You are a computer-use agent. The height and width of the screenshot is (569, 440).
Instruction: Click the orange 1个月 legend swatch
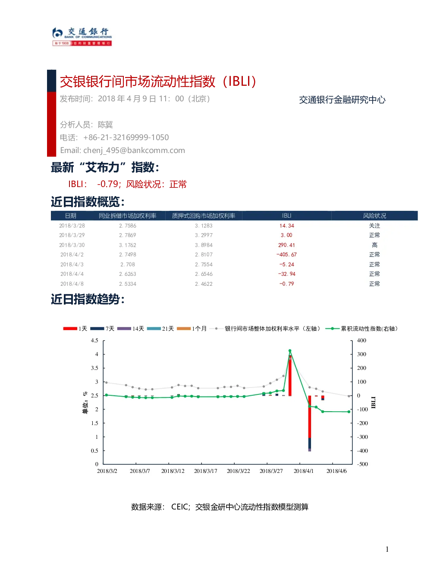184,328
